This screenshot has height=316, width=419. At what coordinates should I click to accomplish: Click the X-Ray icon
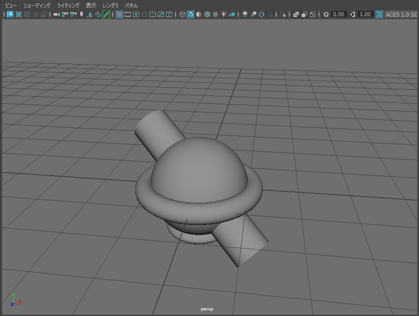(296, 14)
